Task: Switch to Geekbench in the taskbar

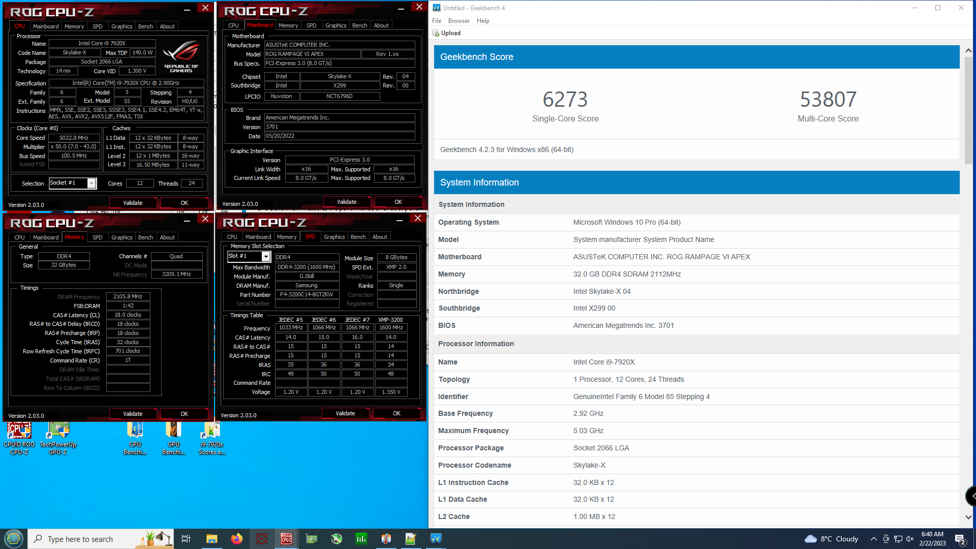Action: 436,539
